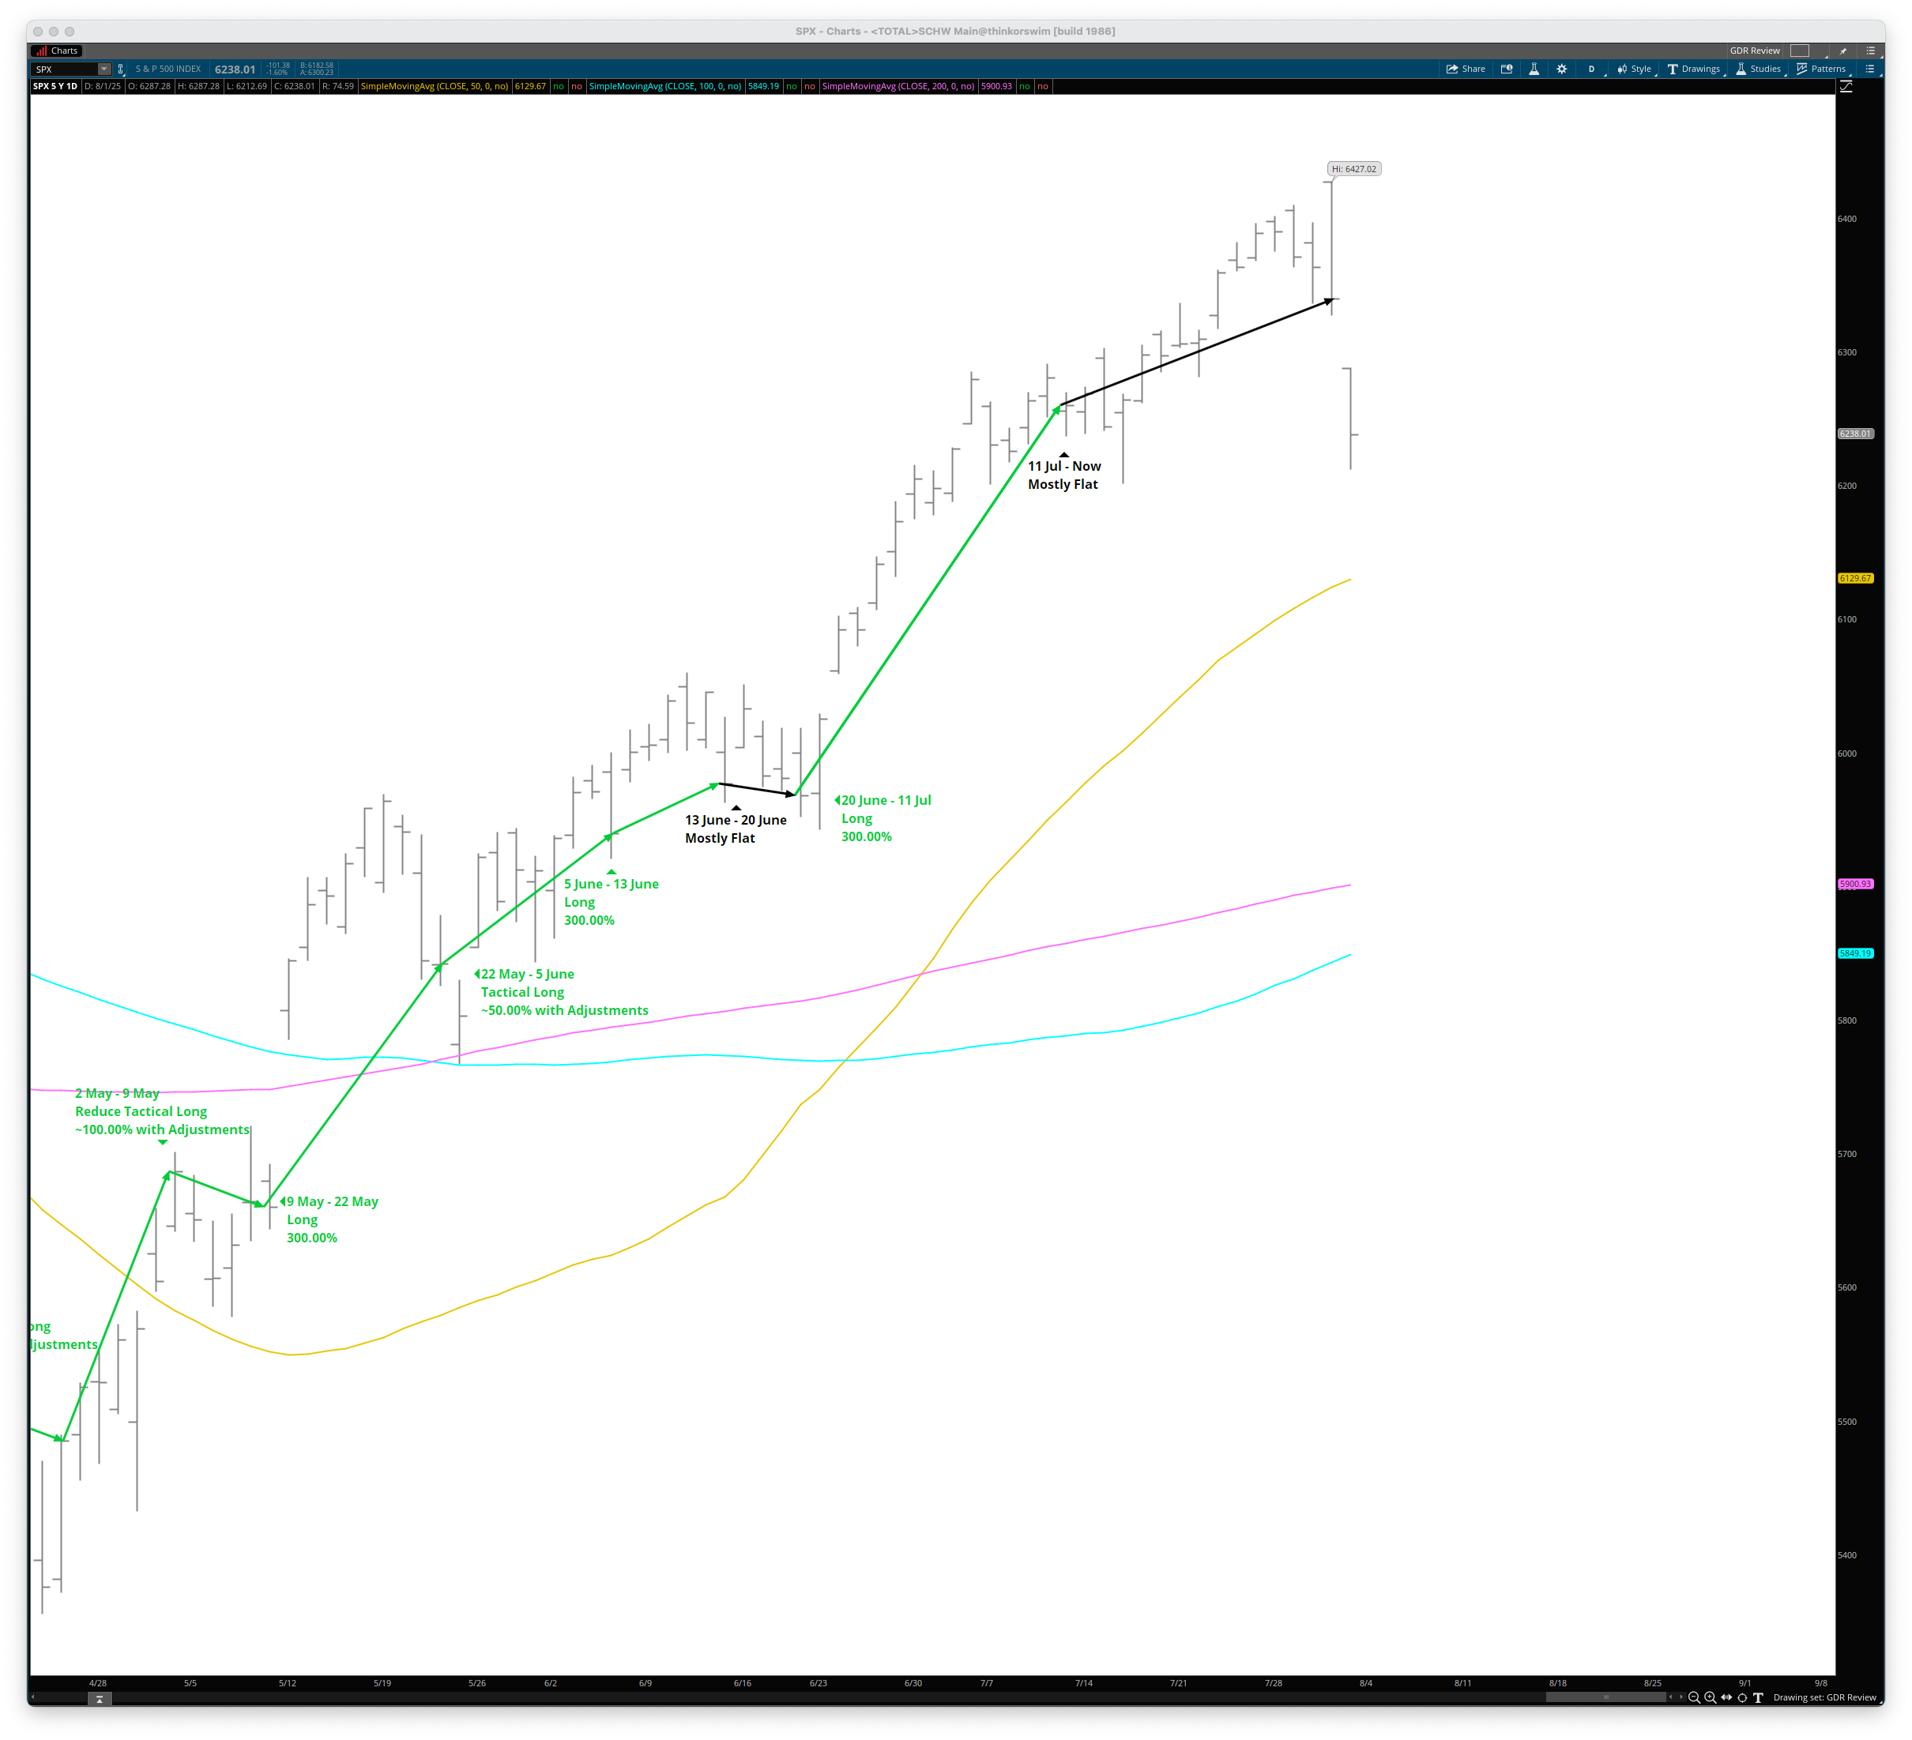Zoom in using the magnifier plus icon

[1710, 1697]
